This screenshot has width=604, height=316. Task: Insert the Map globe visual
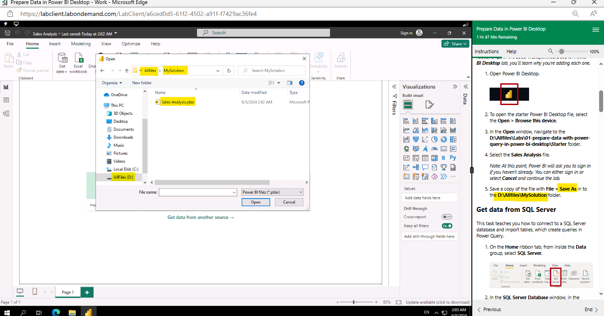click(407, 149)
